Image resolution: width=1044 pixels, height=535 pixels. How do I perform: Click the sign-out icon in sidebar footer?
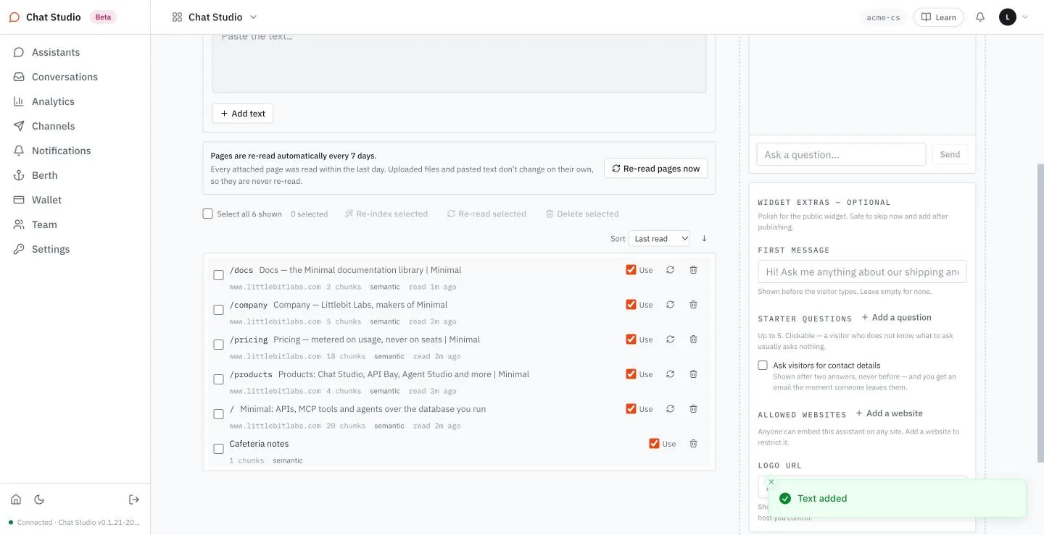(134, 500)
